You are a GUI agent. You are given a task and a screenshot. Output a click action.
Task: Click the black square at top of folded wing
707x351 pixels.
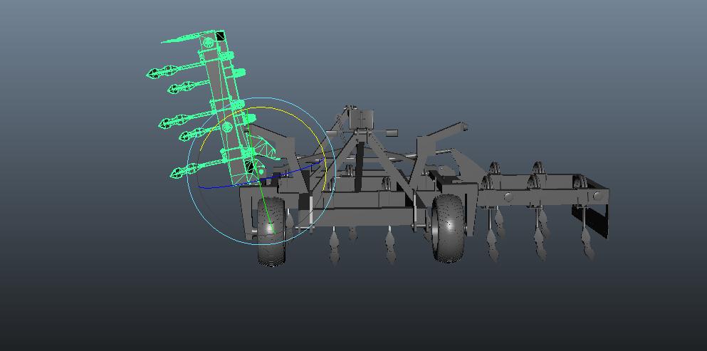(x=220, y=36)
